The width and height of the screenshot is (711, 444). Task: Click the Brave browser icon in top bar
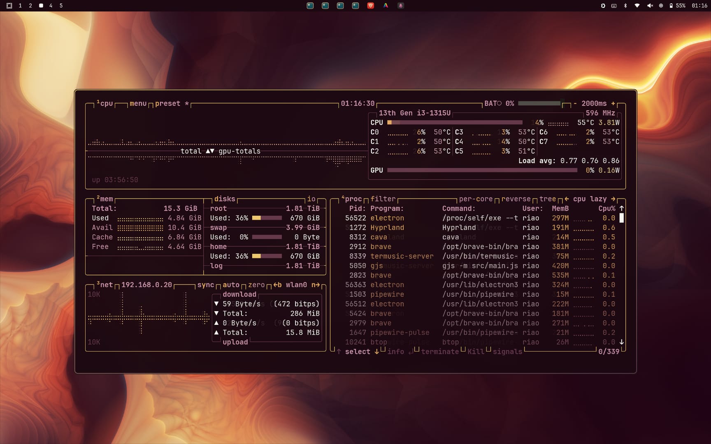point(370,6)
